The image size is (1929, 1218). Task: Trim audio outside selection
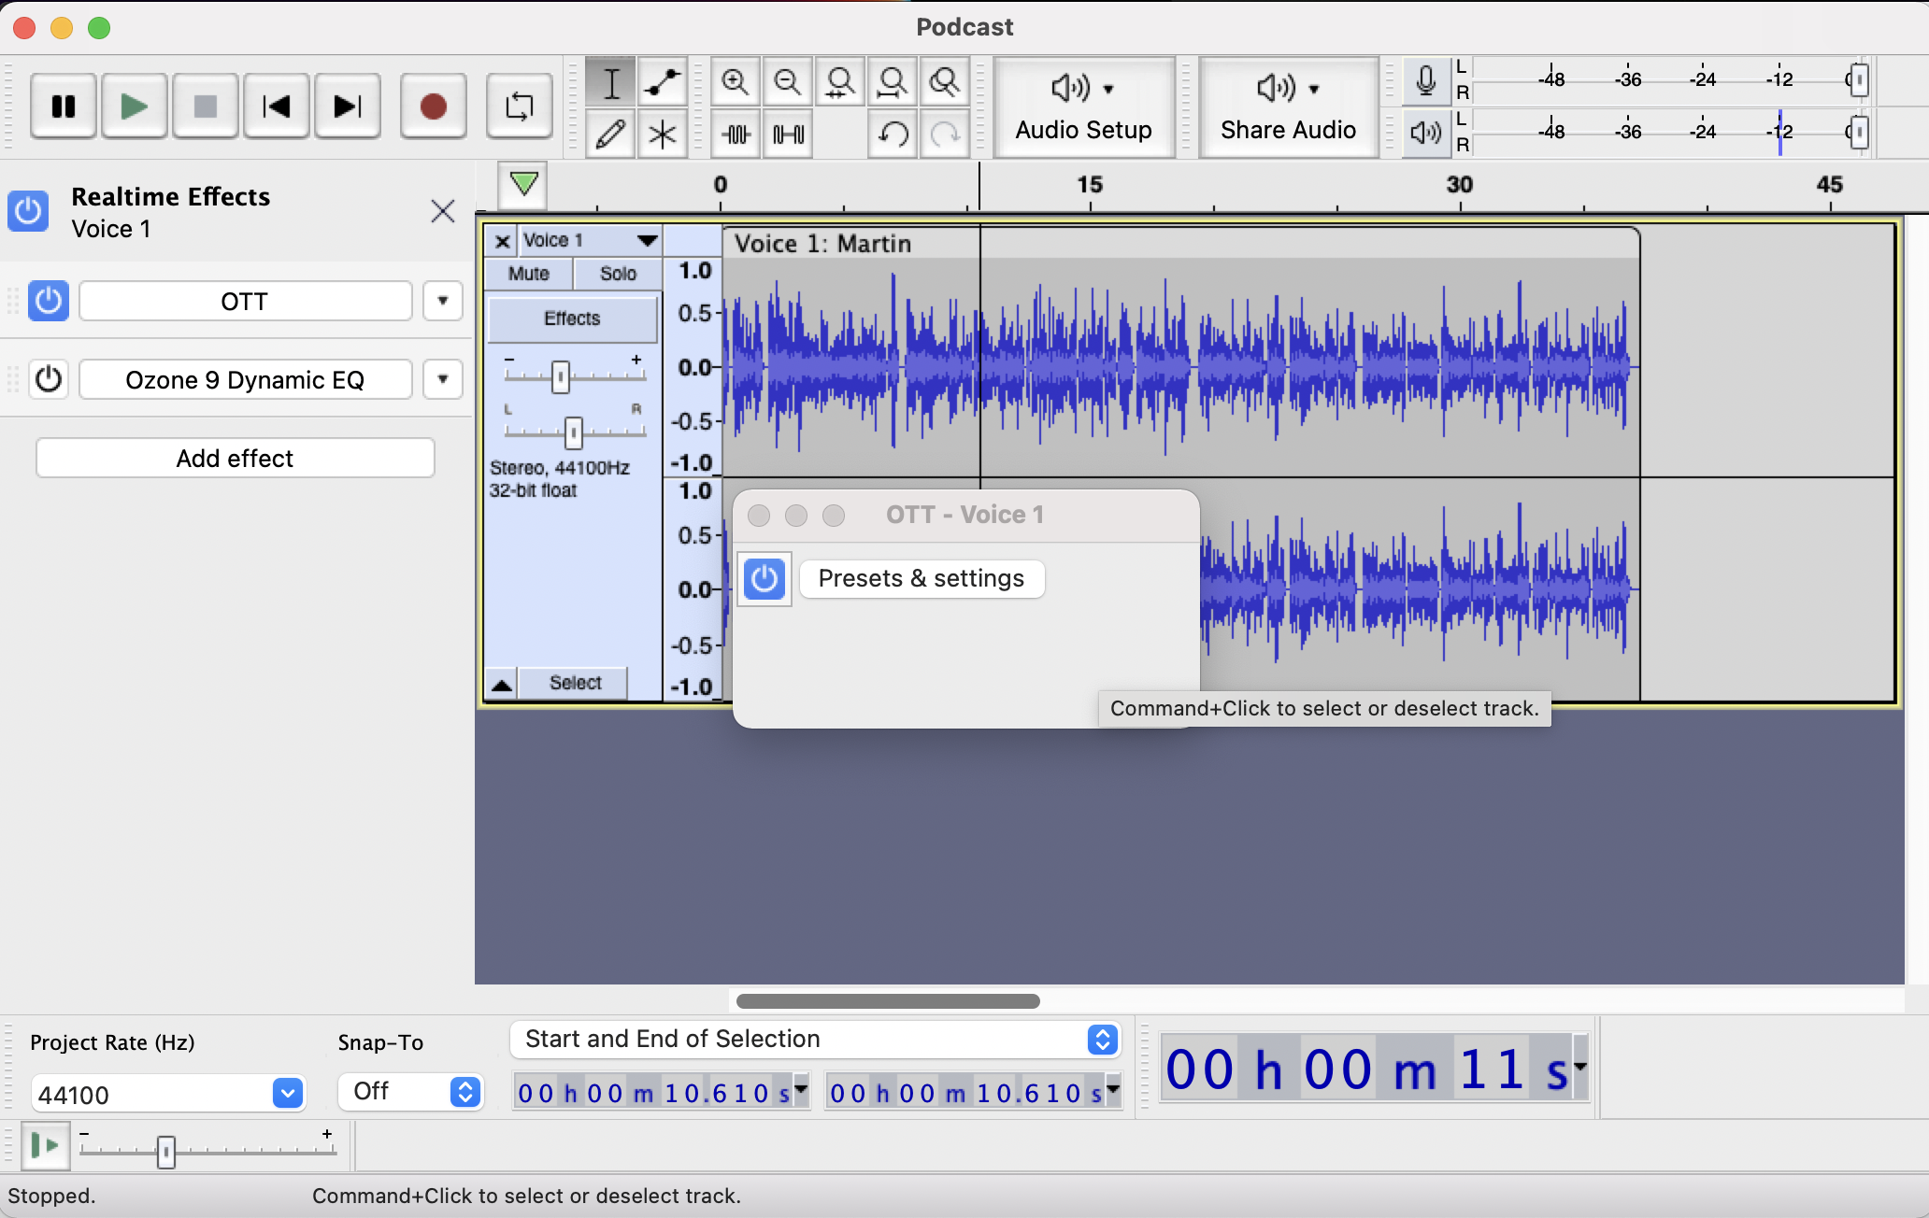[x=735, y=134]
